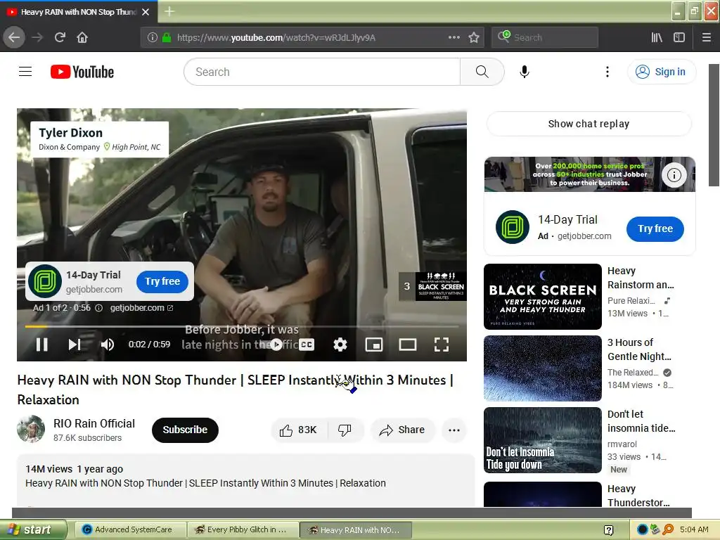Open the page actions ellipsis in the address bar
The height and width of the screenshot is (540, 720).
[x=454, y=37]
